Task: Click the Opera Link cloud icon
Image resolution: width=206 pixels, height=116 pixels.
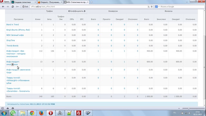Action: click(x=8, y=108)
